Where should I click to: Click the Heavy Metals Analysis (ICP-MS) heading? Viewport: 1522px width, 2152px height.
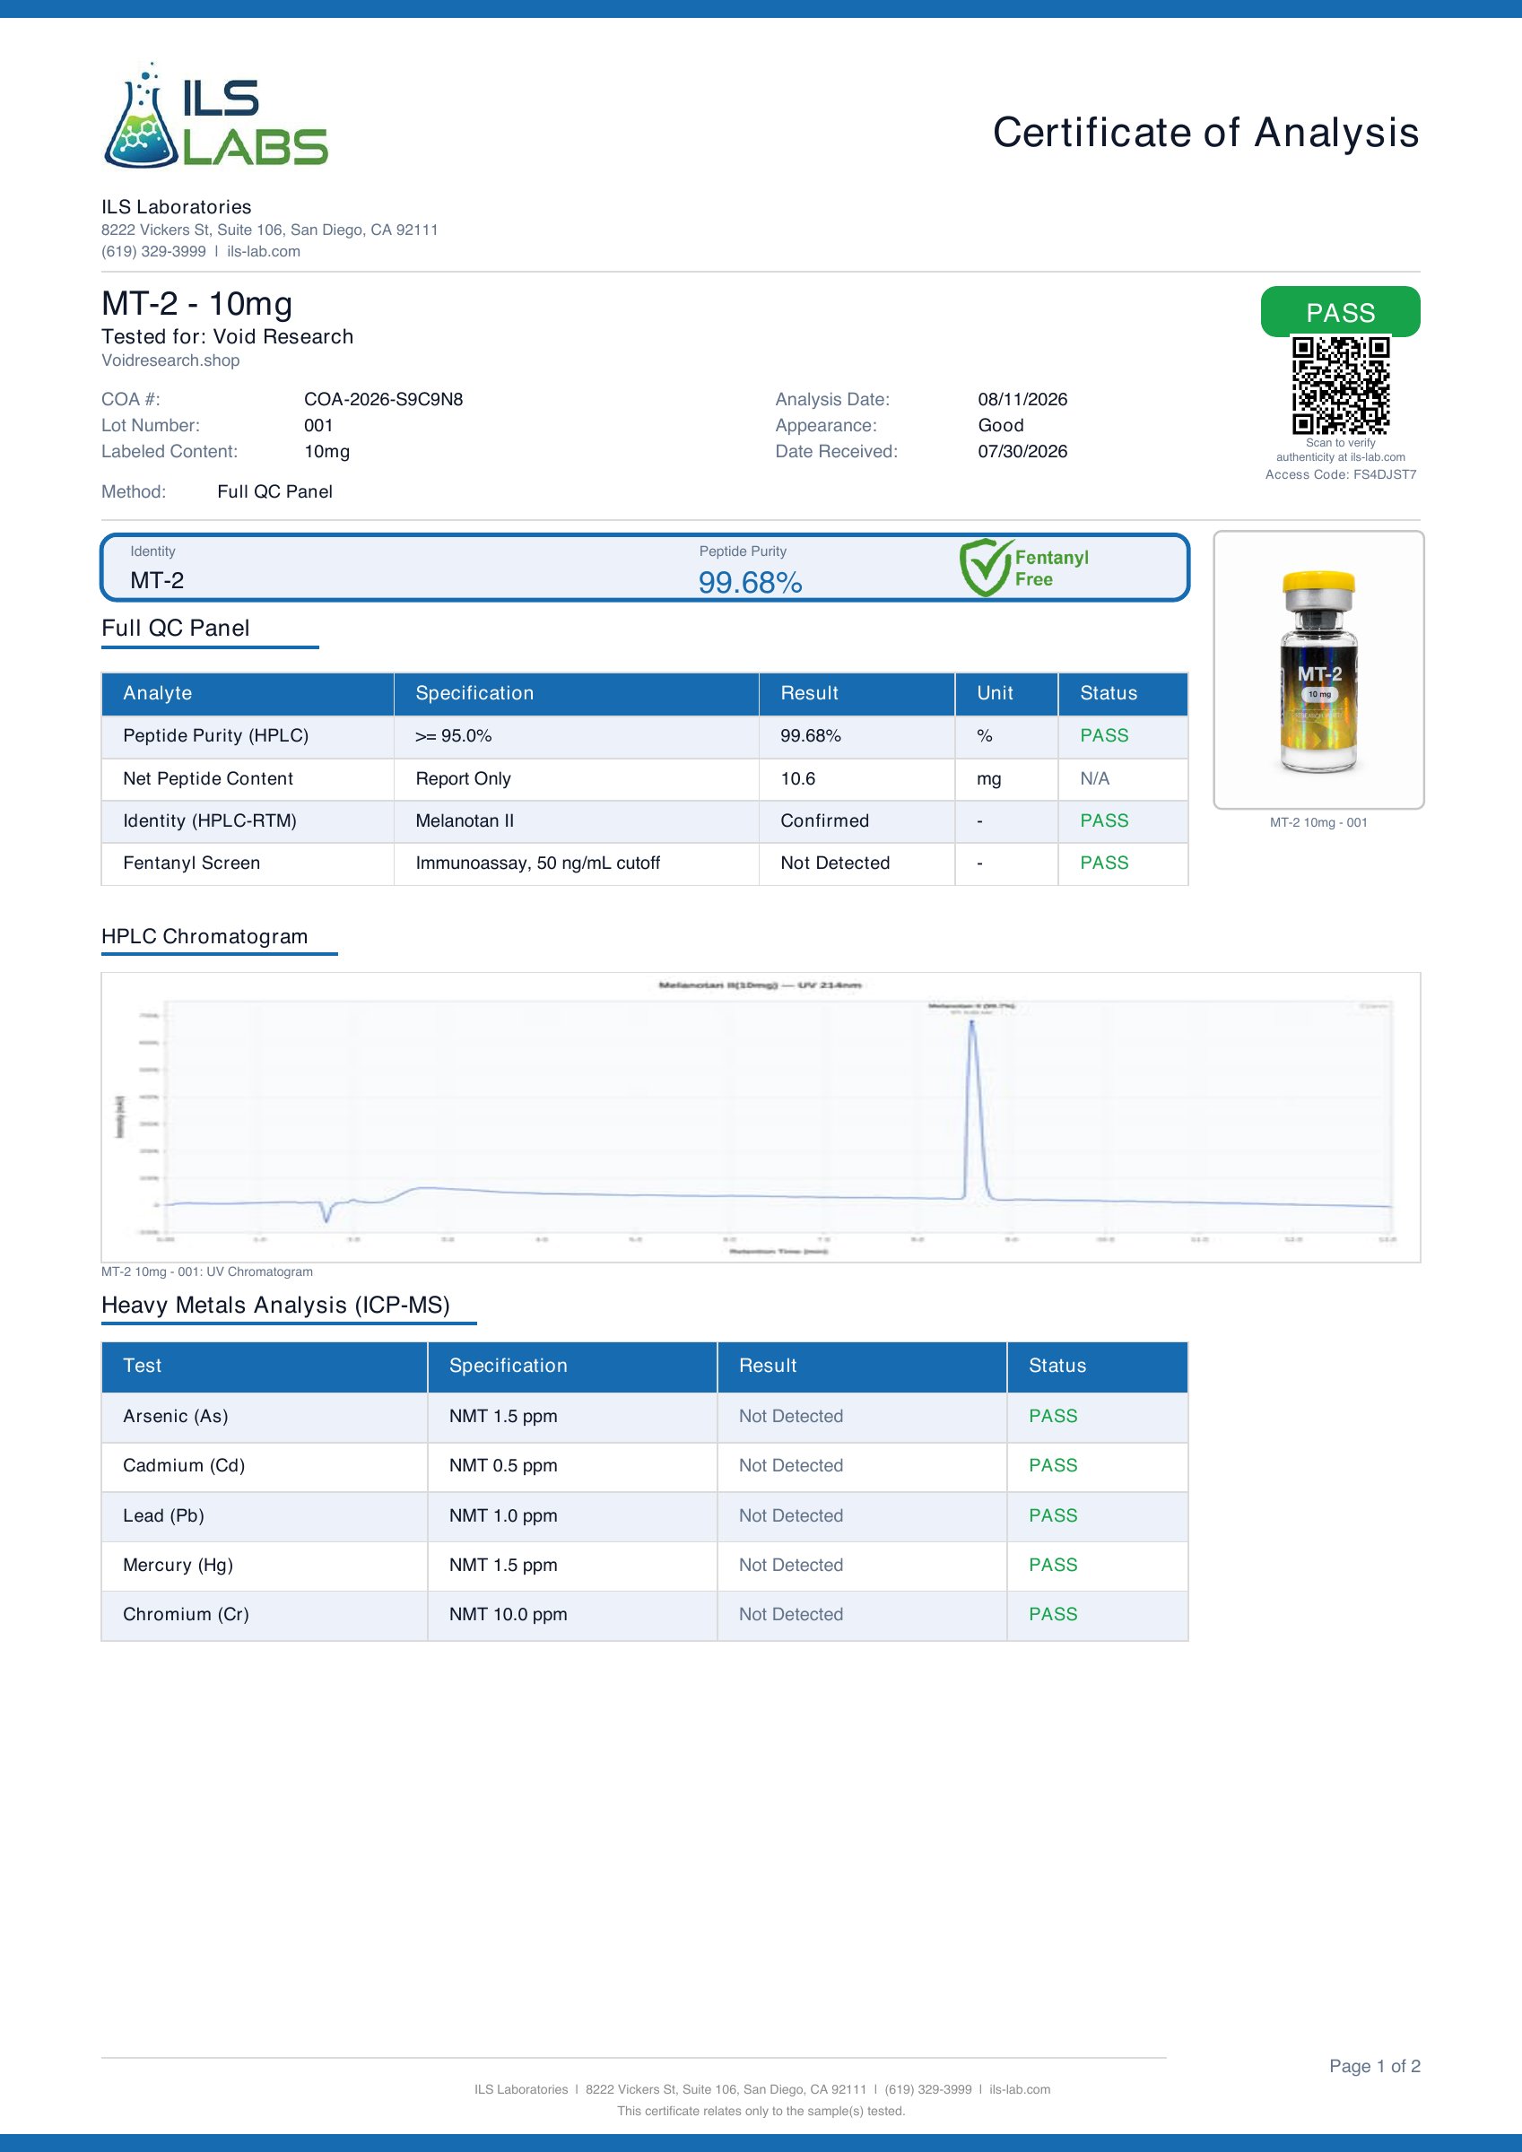click(x=275, y=1305)
